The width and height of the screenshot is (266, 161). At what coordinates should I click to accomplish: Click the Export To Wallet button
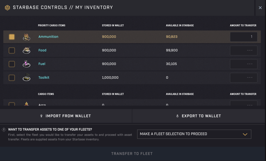point(199,116)
